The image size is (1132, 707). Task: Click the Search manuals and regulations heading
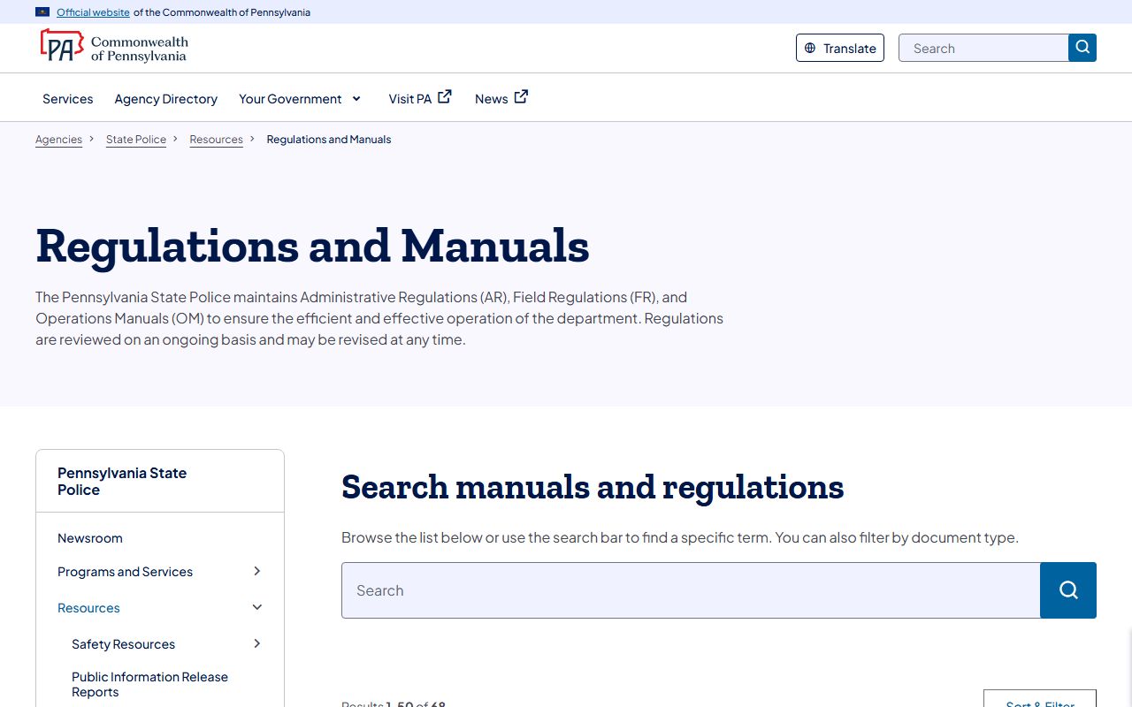pyautogui.click(x=593, y=487)
